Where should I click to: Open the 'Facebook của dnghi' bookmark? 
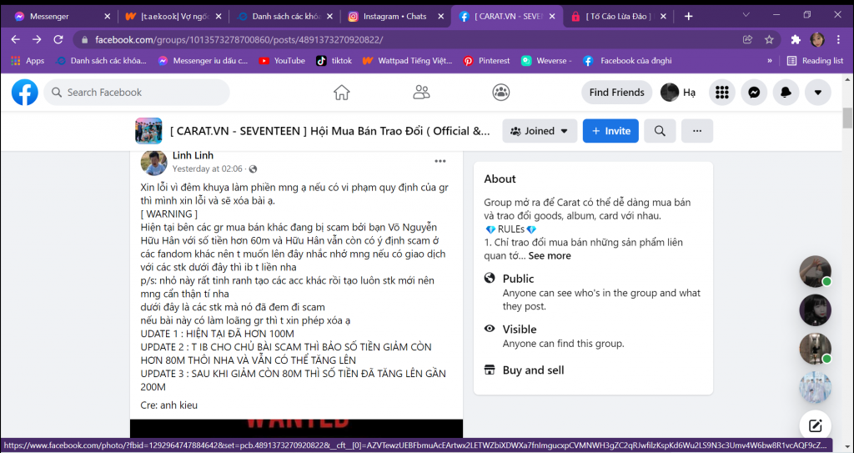pos(627,61)
